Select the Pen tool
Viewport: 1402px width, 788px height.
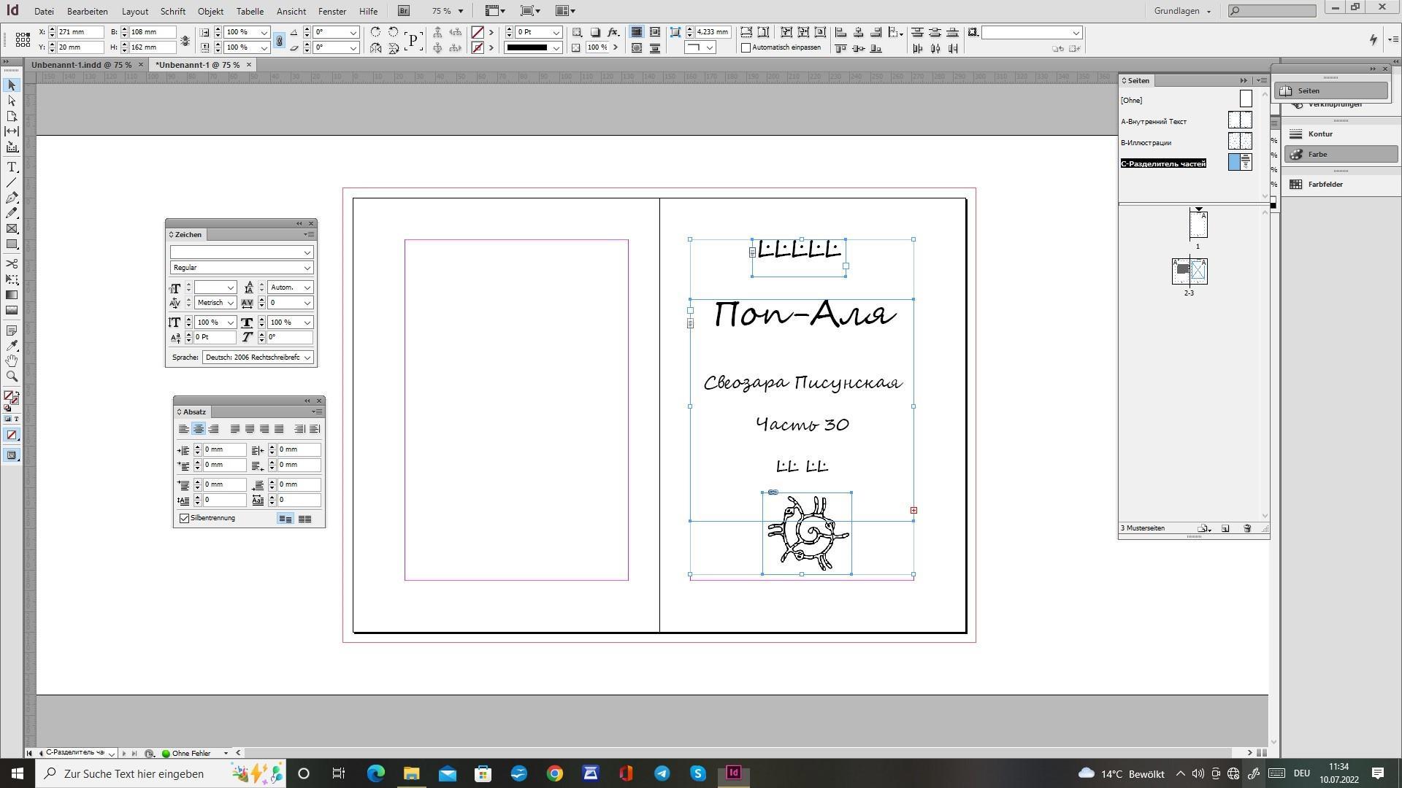coord(12,198)
